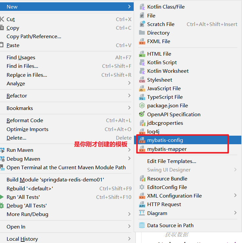Viewport: 242px width, 243px height.
Task: Select Paste from the context menu
Action: [67, 45]
